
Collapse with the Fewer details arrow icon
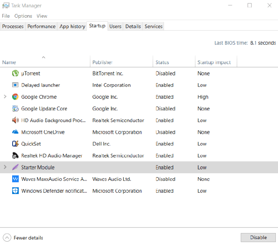7,238
